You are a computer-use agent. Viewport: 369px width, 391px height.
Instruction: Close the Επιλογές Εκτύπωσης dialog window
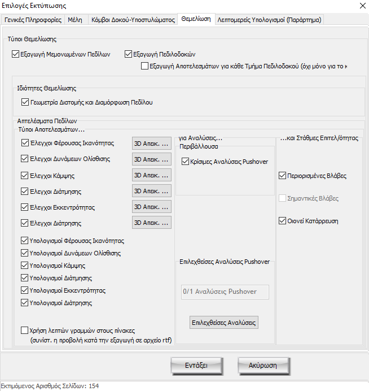pyautogui.click(x=361, y=6)
